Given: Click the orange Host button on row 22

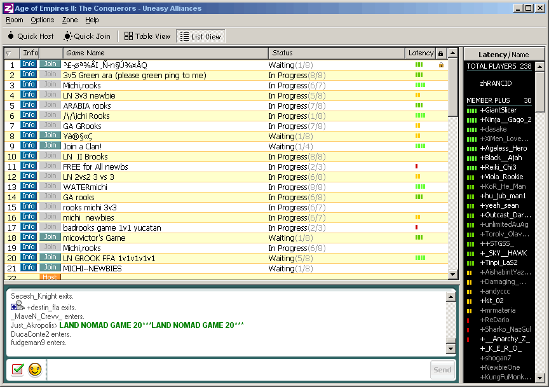Looking at the screenshot, I should 50,277.
